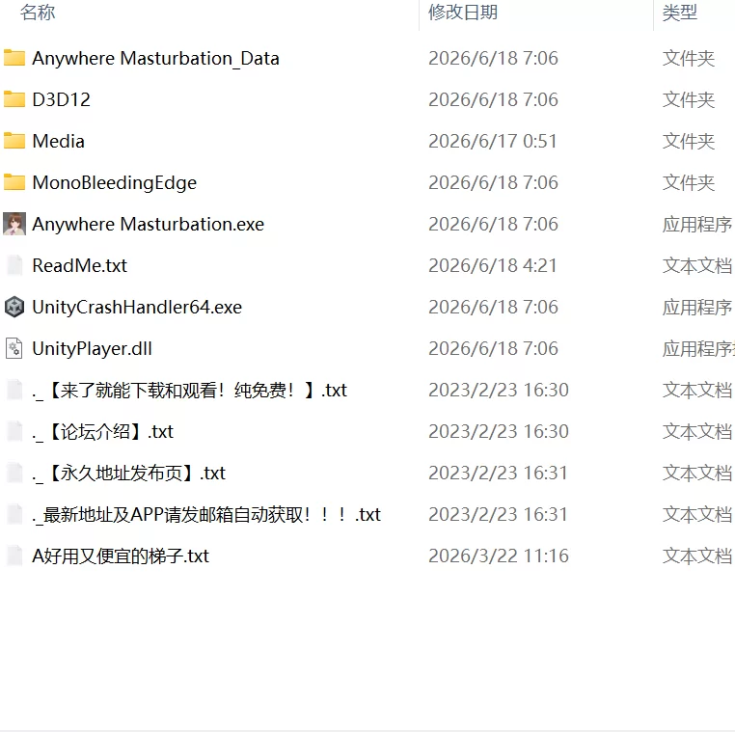Select the D3D12 folder icon

pyautogui.click(x=14, y=99)
